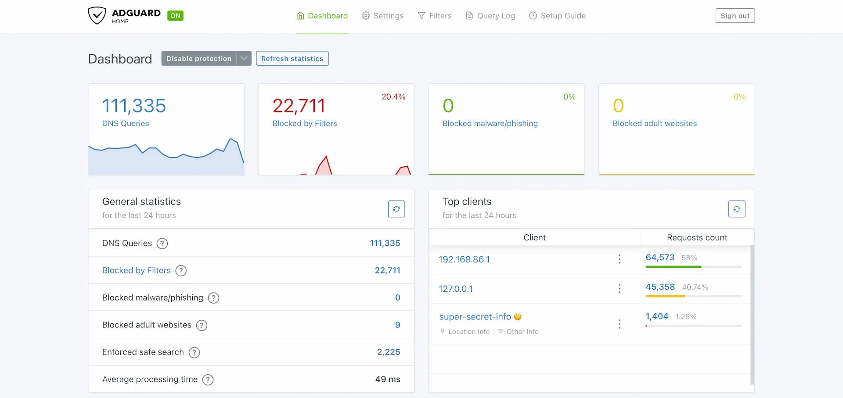Click the 1,404 requests count
The height and width of the screenshot is (398, 843).
(x=657, y=316)
